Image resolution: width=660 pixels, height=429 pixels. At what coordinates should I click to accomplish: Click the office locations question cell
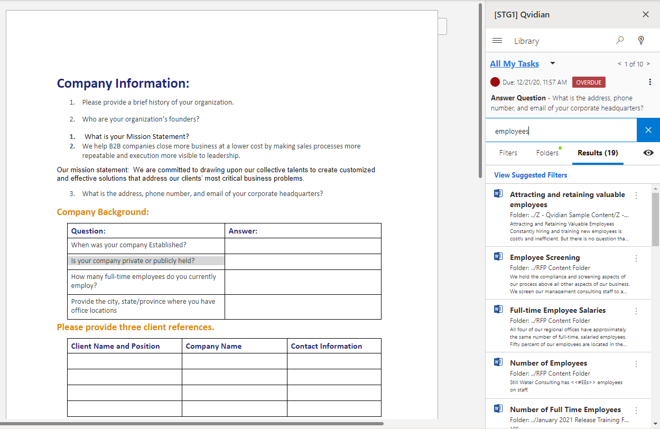146,306
